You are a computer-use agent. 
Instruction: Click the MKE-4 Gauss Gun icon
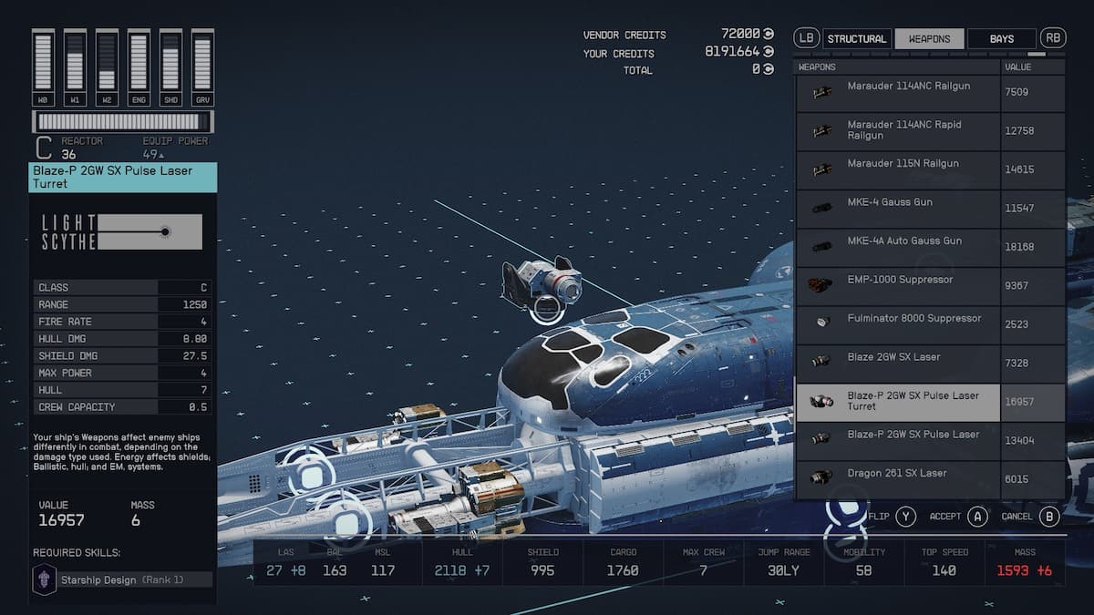[821, 208]
